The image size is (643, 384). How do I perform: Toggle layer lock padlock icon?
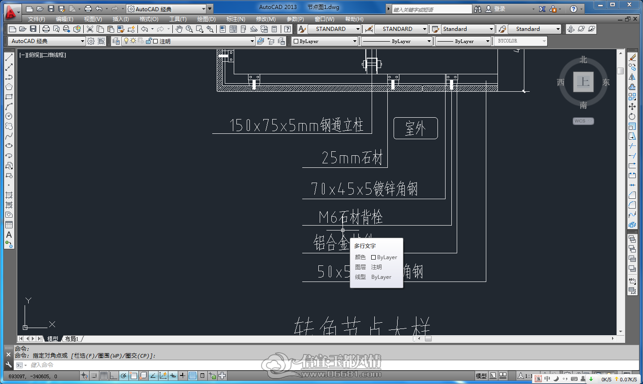[148, 41]
